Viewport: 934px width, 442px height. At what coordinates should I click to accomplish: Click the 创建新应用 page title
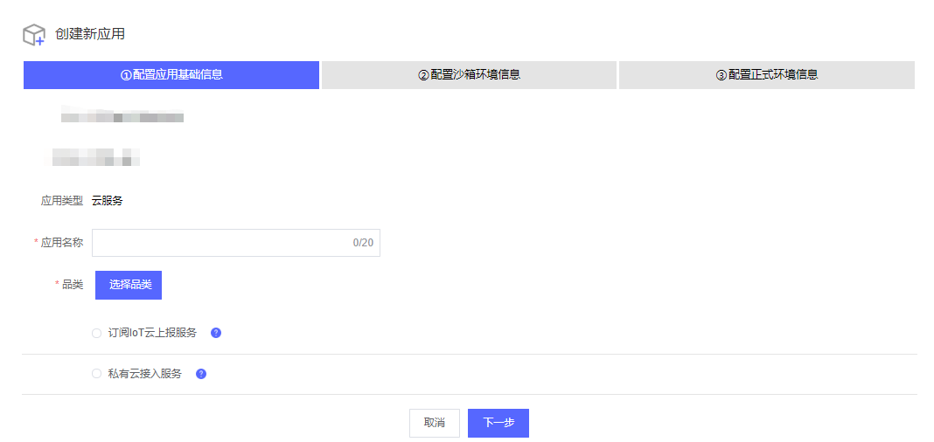90,34
